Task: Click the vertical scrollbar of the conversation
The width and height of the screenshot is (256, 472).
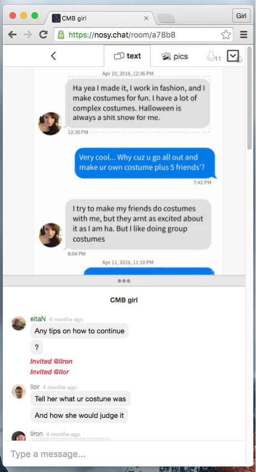Action: point(249,98)
